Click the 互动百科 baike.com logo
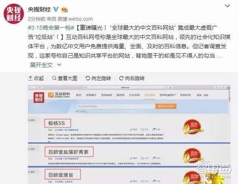This screenshot has width=238, height=184. click(x=59, y=95)
